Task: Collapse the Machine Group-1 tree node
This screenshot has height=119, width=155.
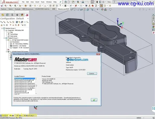Action: pos(2,28)
